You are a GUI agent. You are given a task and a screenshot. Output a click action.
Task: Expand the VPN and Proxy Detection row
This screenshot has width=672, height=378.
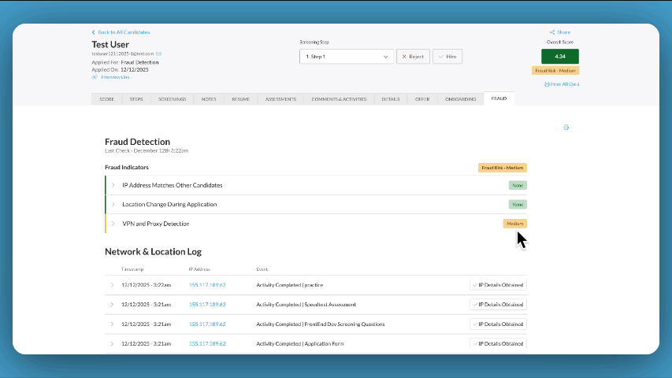(113, 224)
